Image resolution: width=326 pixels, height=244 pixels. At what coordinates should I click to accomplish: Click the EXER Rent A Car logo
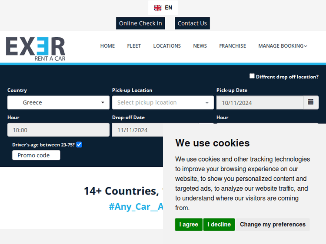[x=36, y=49]
